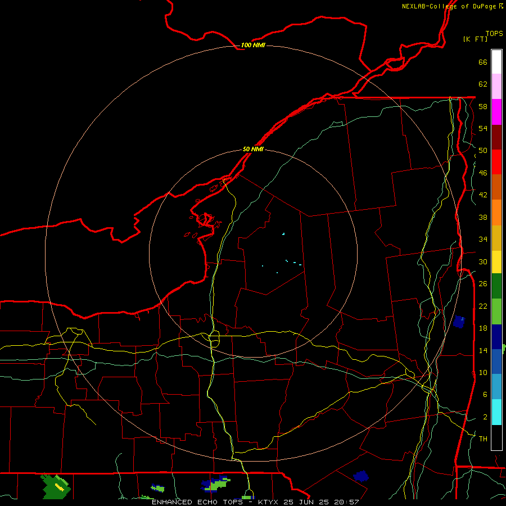The height and width of the screenshot is (506, 506).
Task: Click the '50 NMI' range ring label
Action: tap(253, 149)
